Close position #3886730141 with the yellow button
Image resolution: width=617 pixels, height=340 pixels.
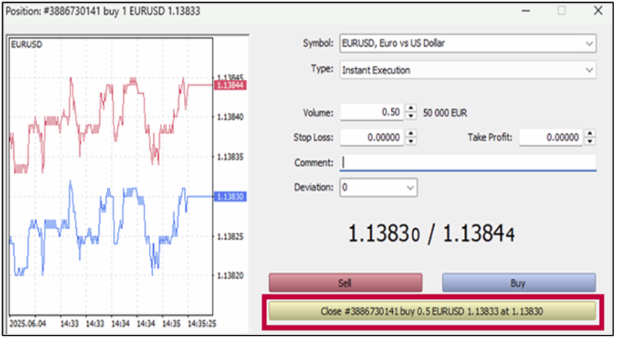(x=432, y=311)
